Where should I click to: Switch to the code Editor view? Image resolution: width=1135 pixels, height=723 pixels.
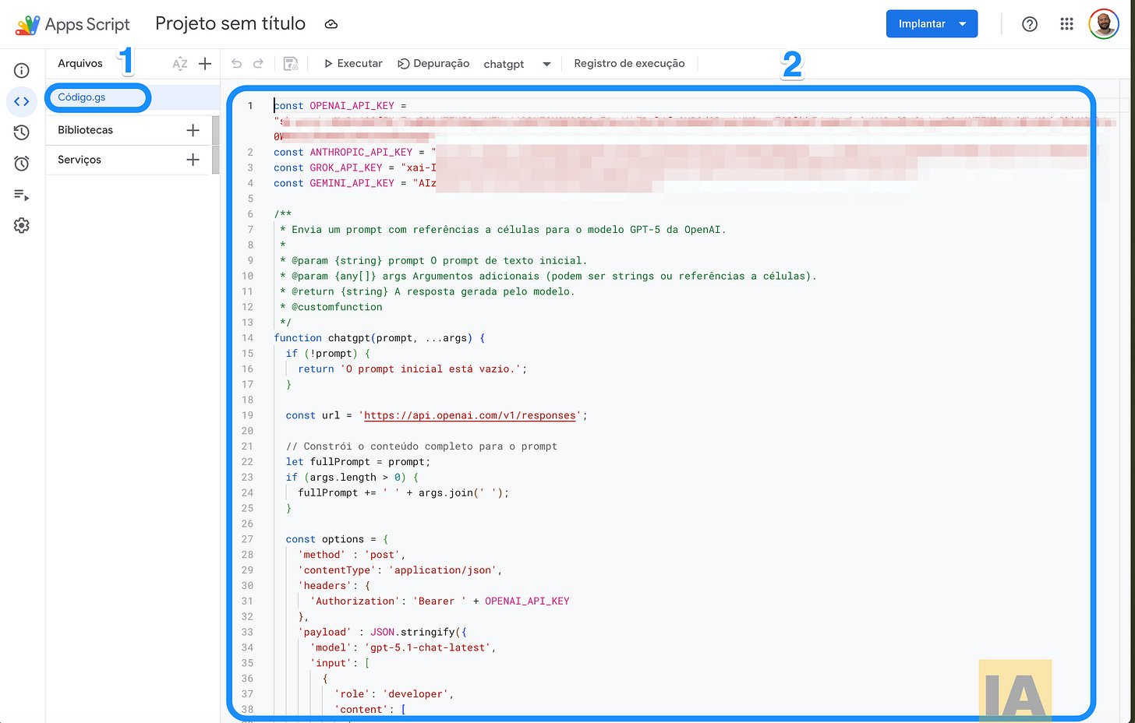[x=21, y=101]
